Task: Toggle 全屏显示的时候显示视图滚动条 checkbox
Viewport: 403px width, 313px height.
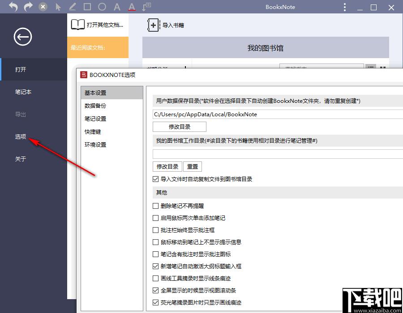Action: click(155, 291)
